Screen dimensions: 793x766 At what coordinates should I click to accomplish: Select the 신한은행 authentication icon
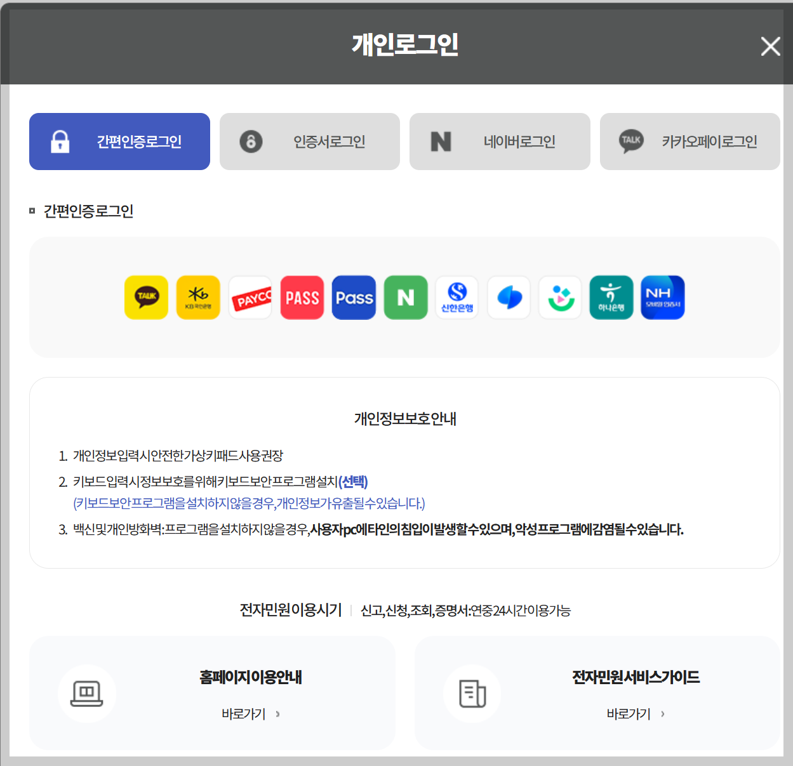coord(456,297)
